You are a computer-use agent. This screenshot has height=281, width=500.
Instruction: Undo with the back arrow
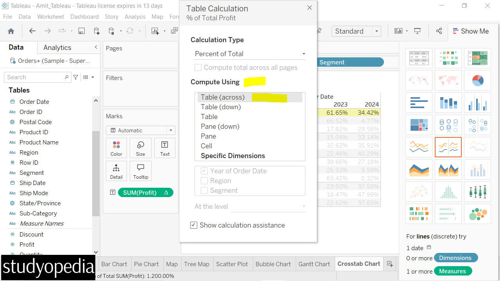pos(32,31)
